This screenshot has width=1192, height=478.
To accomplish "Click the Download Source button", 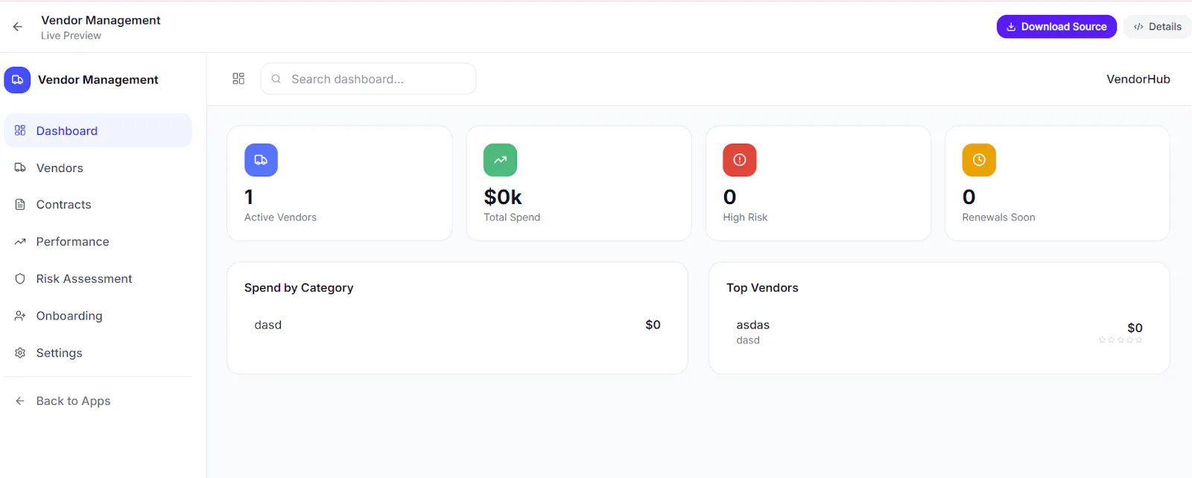I will point(1056,27).
